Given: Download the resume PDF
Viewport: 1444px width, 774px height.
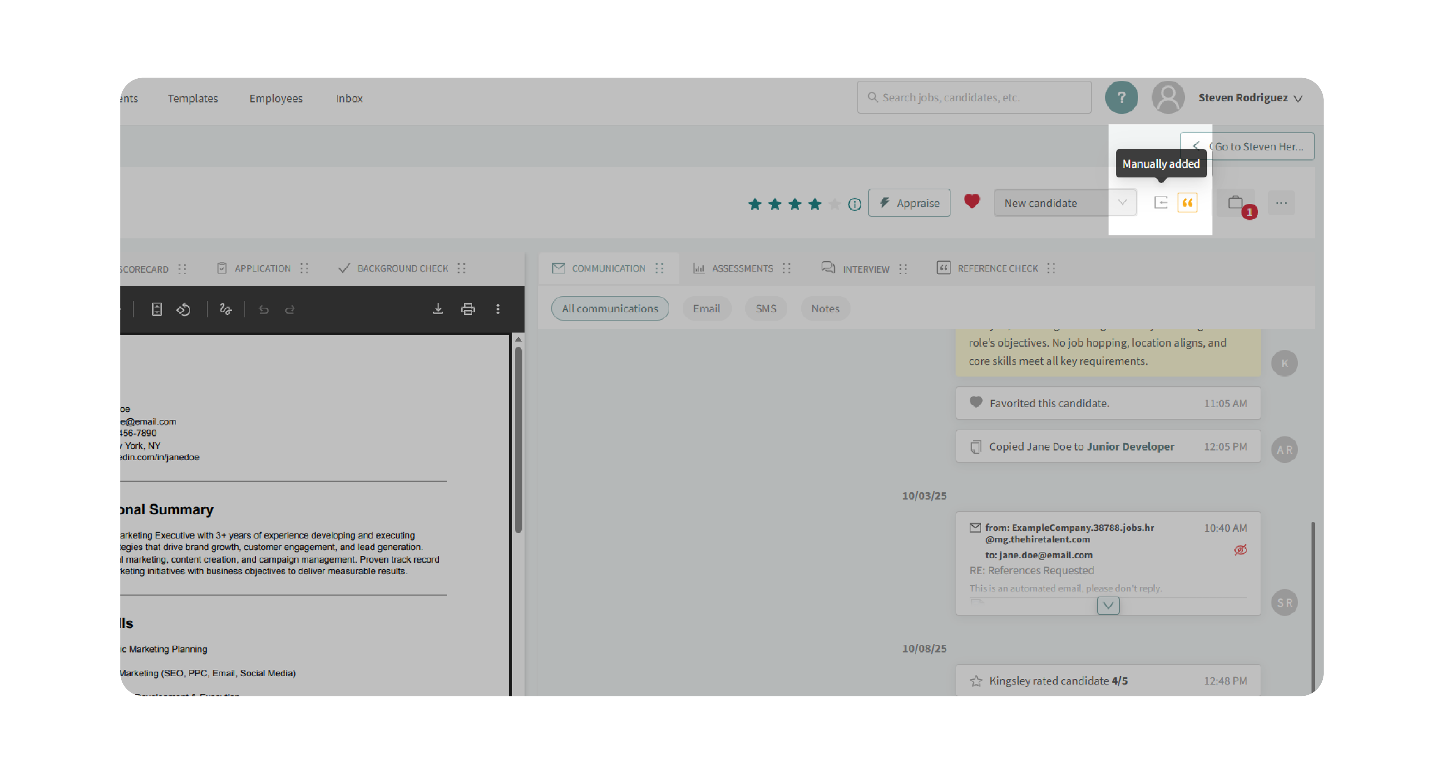Looking at the screenshot, I should tap(438, 309).
